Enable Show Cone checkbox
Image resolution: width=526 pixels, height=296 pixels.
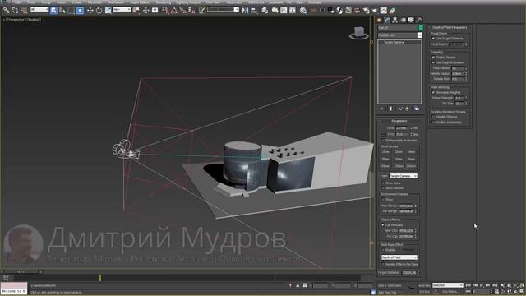tap(383, 183)
